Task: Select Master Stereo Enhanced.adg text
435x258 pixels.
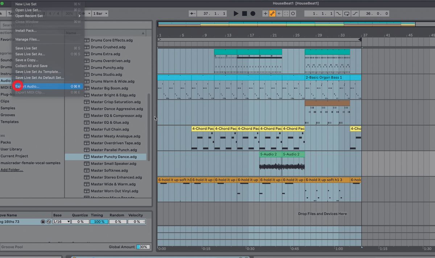Action: pyautogui.click(x=116, y=177)
